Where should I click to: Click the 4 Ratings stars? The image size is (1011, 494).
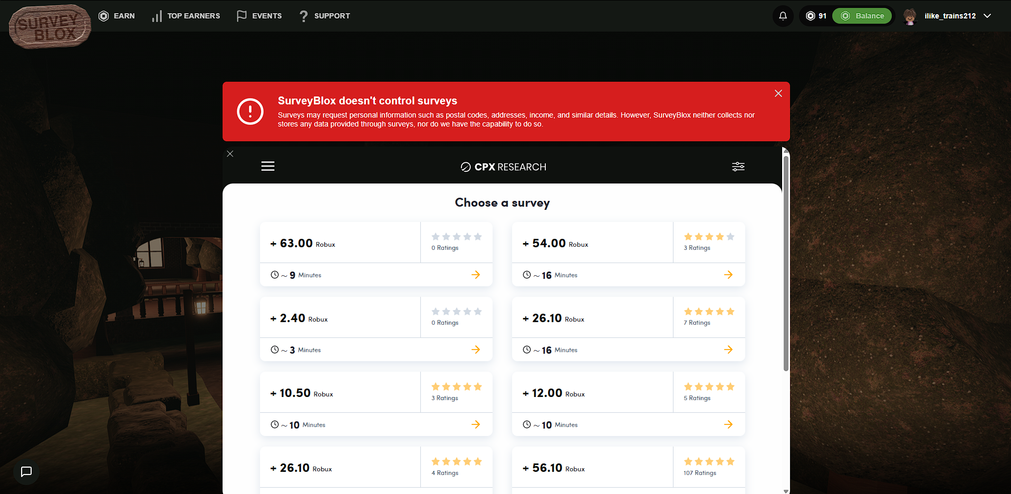pos(457,461)
